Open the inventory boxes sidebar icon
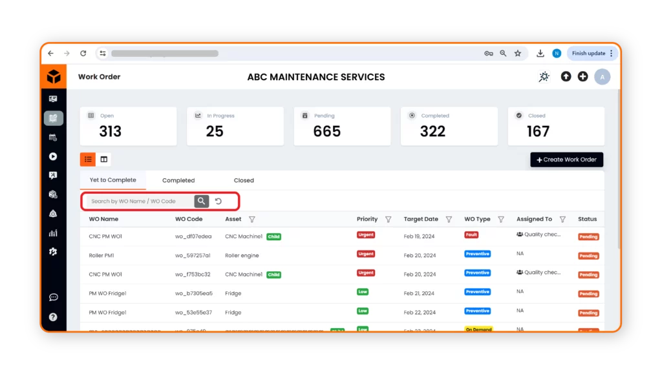662x372 pixels. pyautogui.click(x=53, y=194)
